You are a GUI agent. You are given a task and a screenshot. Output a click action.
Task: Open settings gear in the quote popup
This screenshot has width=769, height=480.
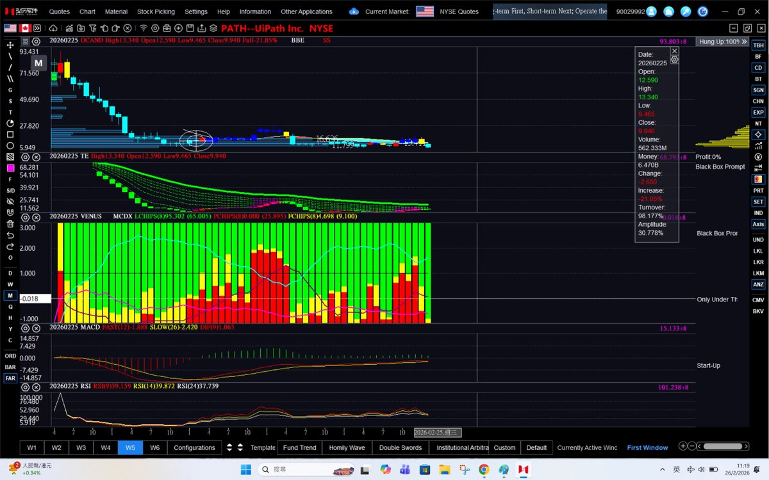coord(674,60)
